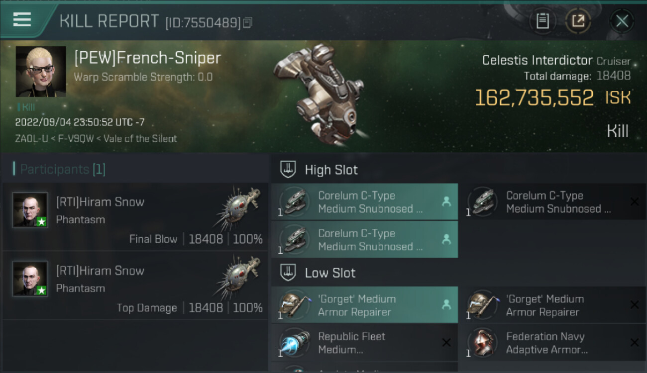Select Federation Navy Adaptive Armor module
The image size is (647, 373).
pos(552,343)
